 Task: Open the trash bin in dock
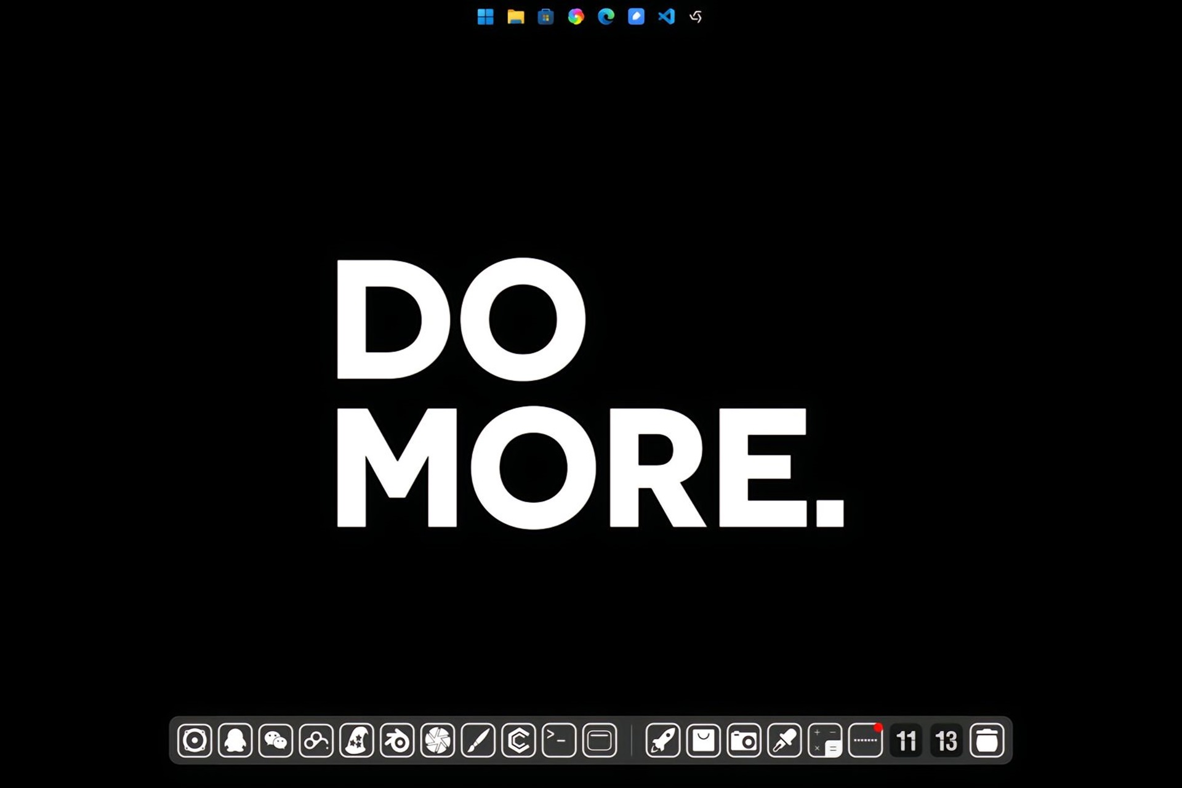(x=987, y=740)
